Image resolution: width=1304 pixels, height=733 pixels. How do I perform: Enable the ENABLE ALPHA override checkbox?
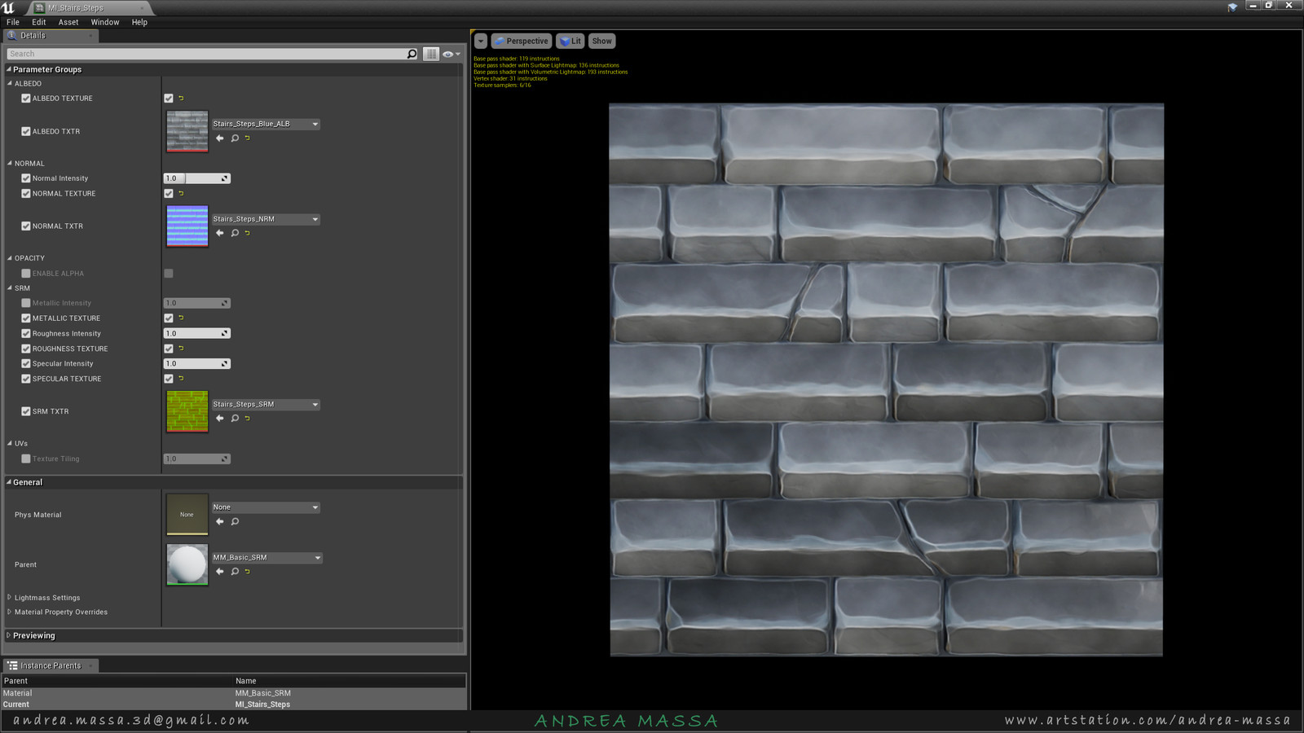pos(26,274)
